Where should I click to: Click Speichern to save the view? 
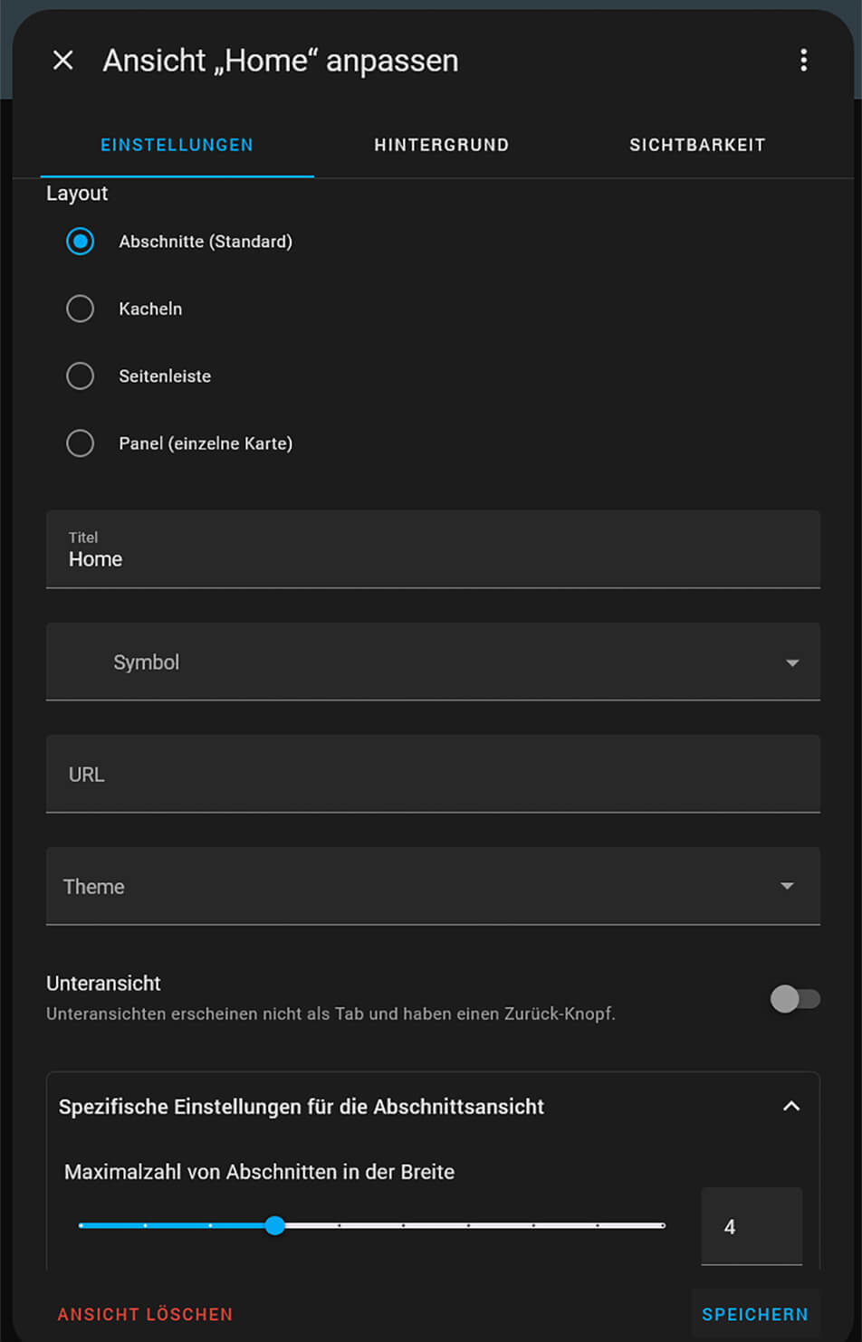(754, 1314)
